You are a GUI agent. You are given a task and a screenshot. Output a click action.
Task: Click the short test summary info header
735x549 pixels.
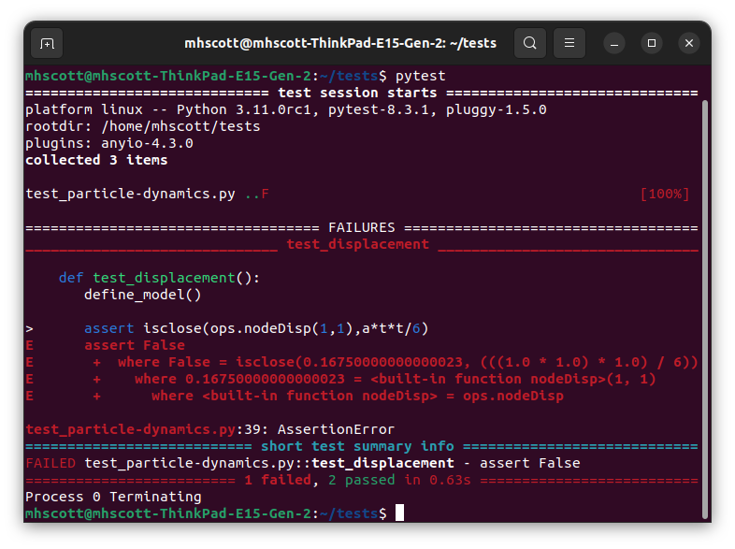357,446
